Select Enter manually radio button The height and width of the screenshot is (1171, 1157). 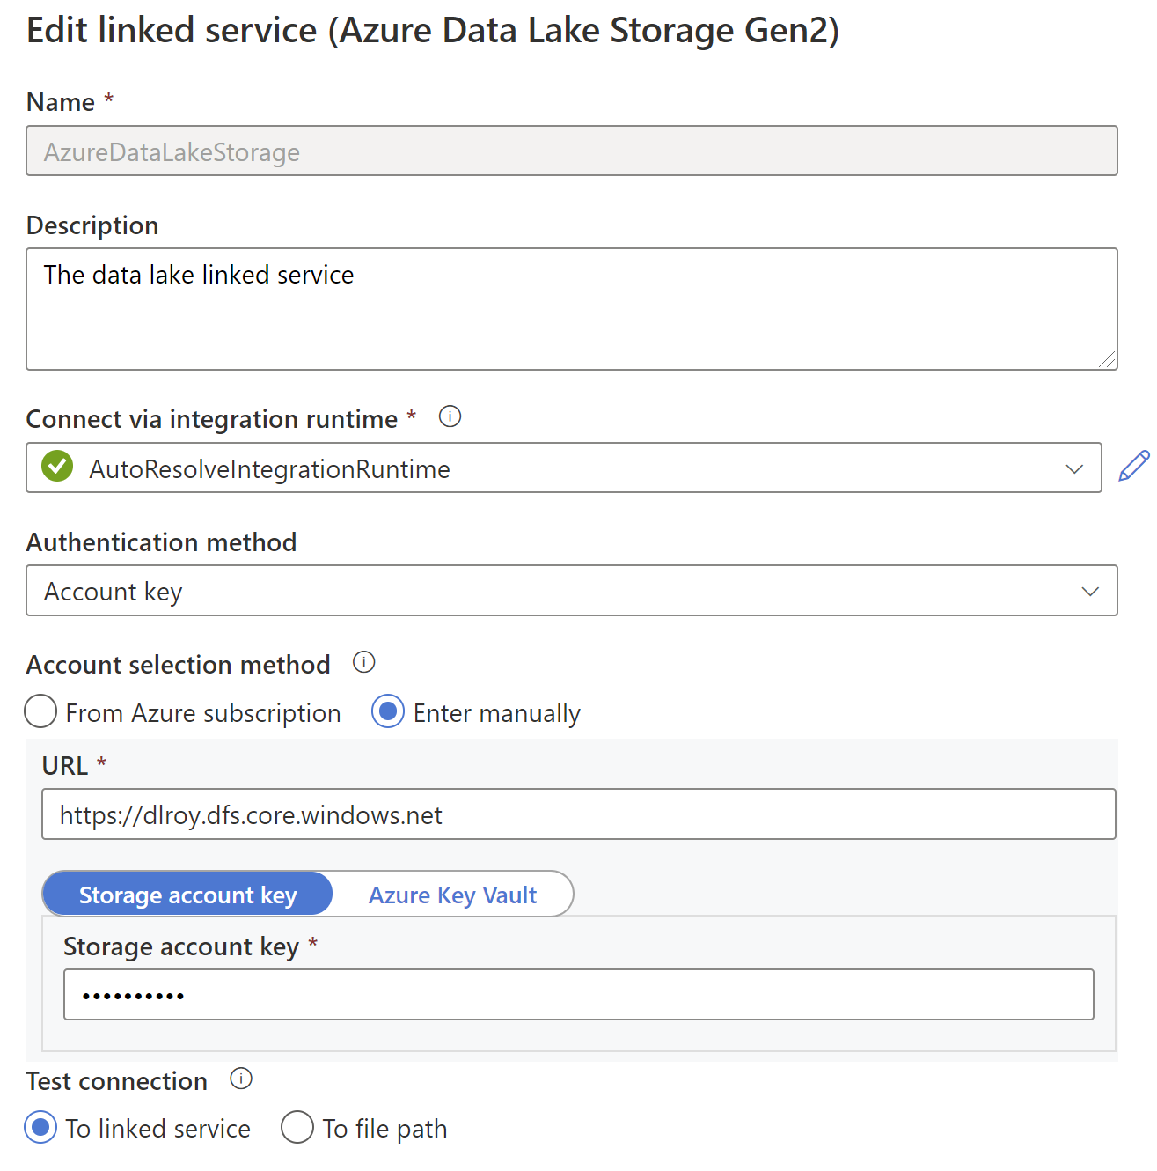tap(388, 711)
